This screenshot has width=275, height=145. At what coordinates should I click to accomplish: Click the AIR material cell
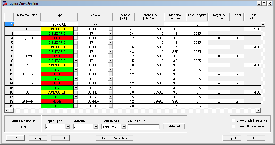click(95, 25)
